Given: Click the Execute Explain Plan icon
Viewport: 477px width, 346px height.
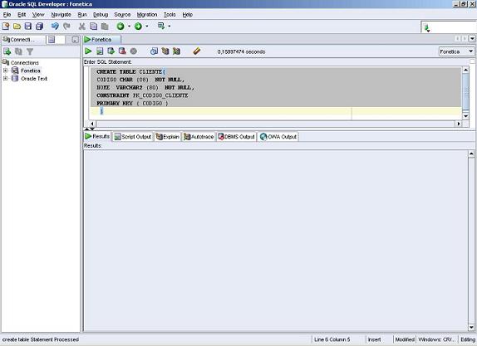Looking at the screenshot, I should tap(165, 51).
